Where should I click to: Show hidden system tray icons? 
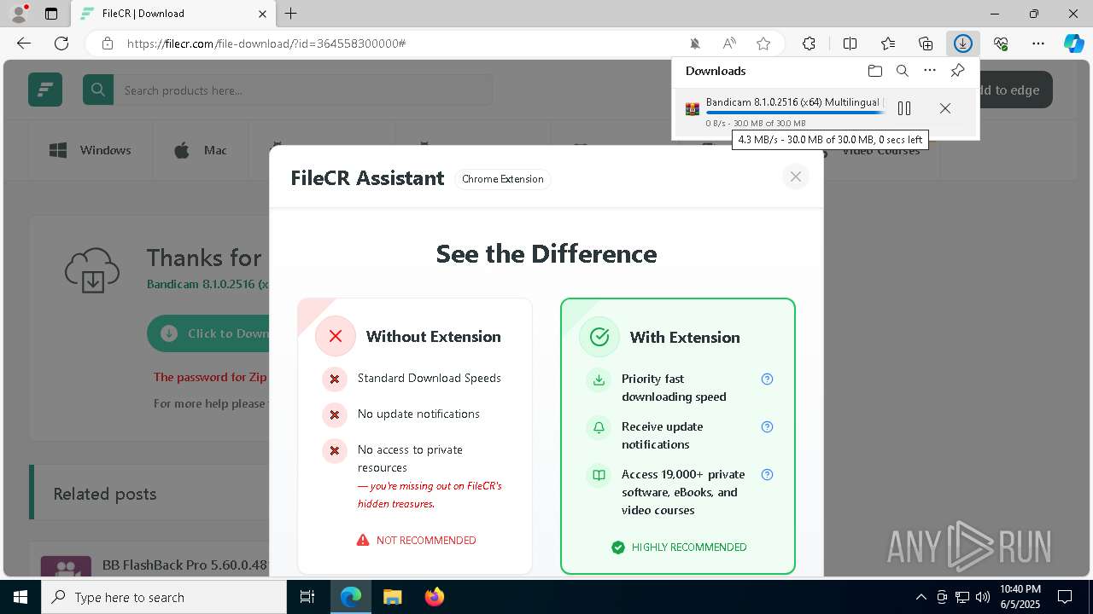(921, 597)
